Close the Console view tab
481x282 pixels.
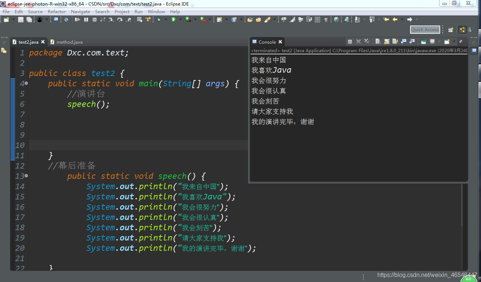click(x=280, y=42)
